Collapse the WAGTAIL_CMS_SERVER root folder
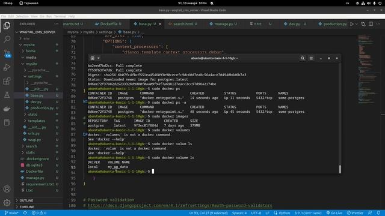 (x=37, y=32)
